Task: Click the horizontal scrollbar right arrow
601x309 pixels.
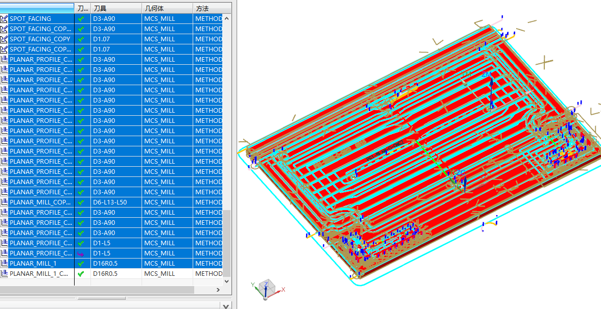Action: pyautogui.click(x=219, y=290)
